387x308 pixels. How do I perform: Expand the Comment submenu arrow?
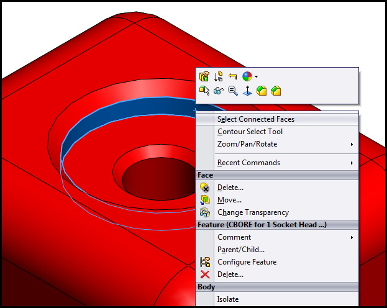click(352, 237)
